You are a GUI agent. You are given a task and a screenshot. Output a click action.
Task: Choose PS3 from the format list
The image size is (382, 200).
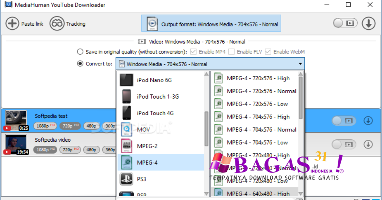(x=161, y=179)
